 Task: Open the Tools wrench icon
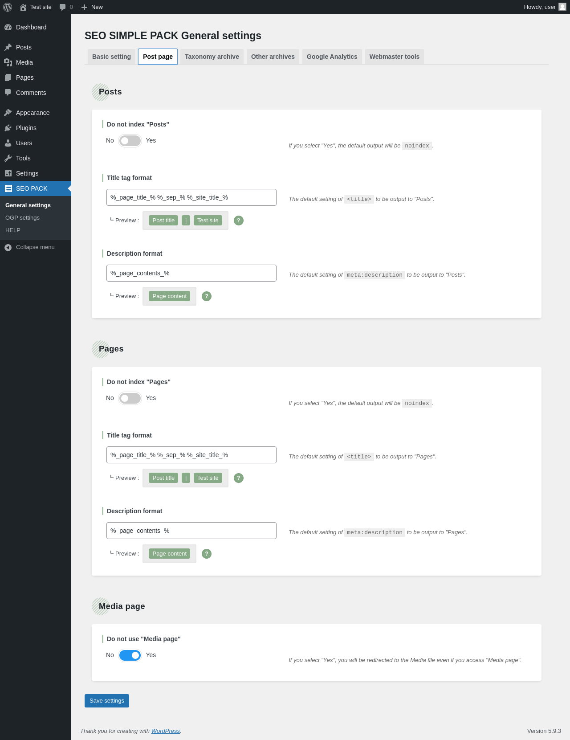tap(8, 158)
